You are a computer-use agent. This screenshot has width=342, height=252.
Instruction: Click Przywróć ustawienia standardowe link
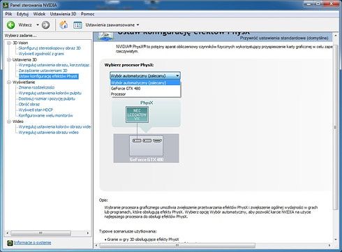click(284, 38)
